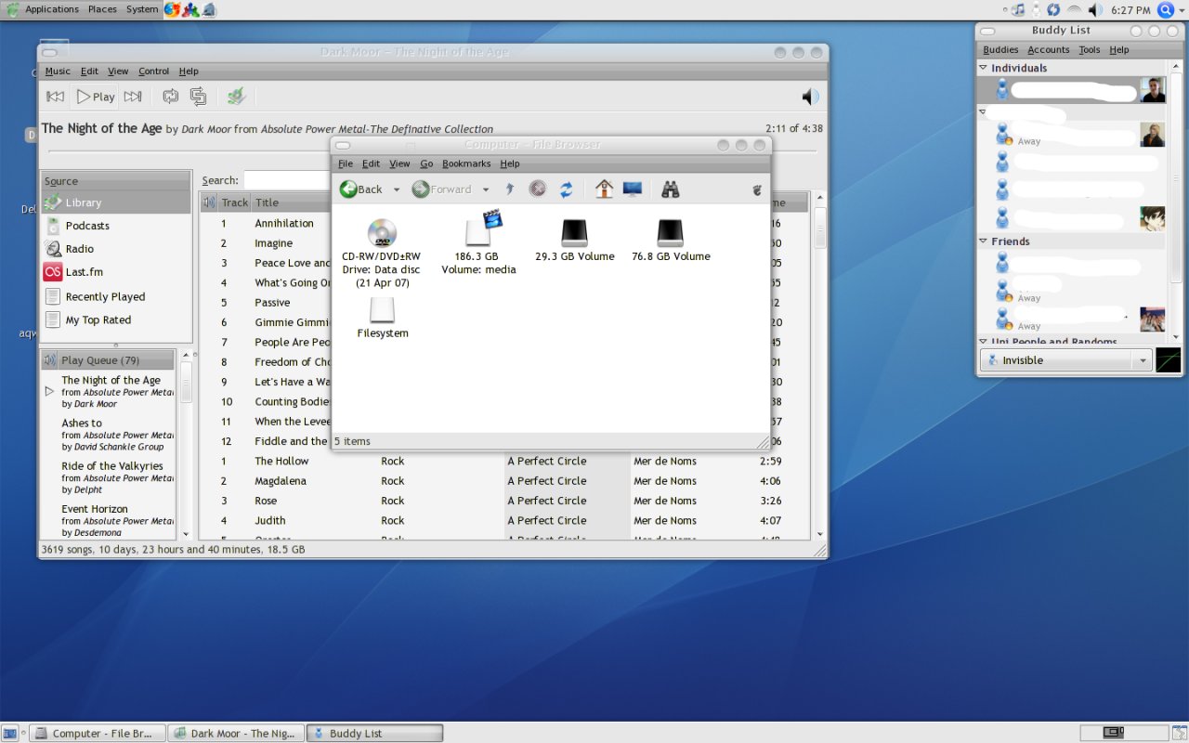Select the Filesystem icon

coord(383,318)
